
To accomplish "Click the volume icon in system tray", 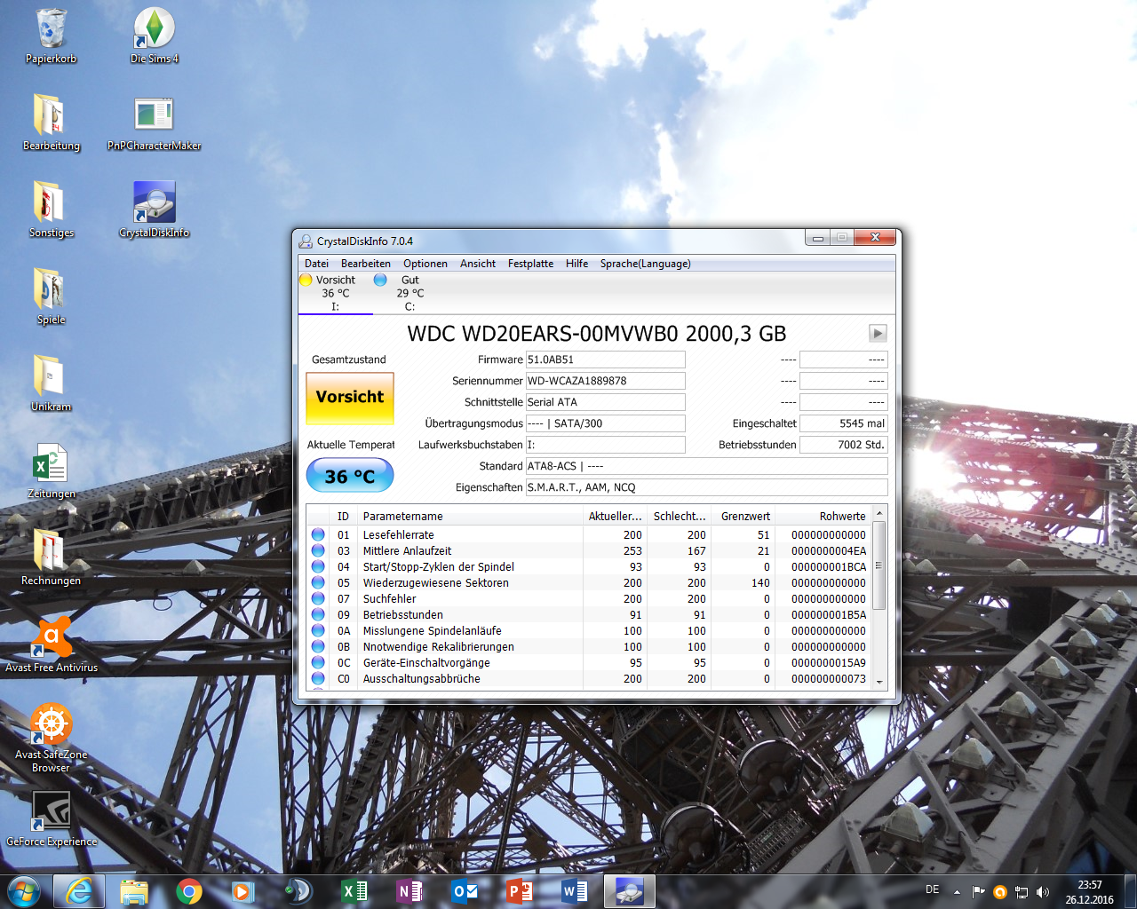I will (x=1043, y=892).
